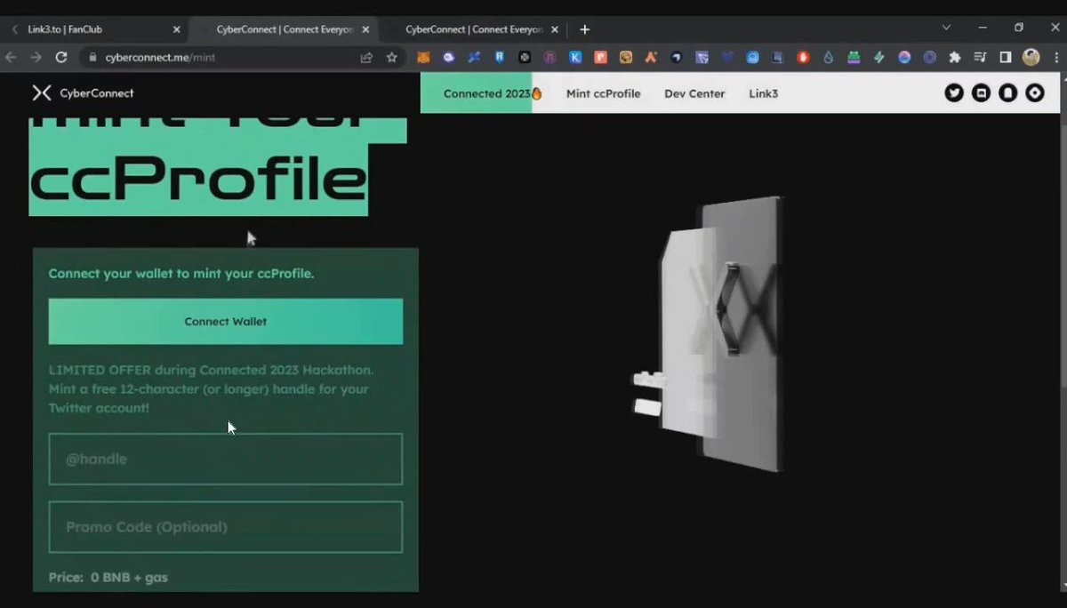Click the lock icon beside the URL
This screenshot has width=1067, height=608.
pos(92,57)
